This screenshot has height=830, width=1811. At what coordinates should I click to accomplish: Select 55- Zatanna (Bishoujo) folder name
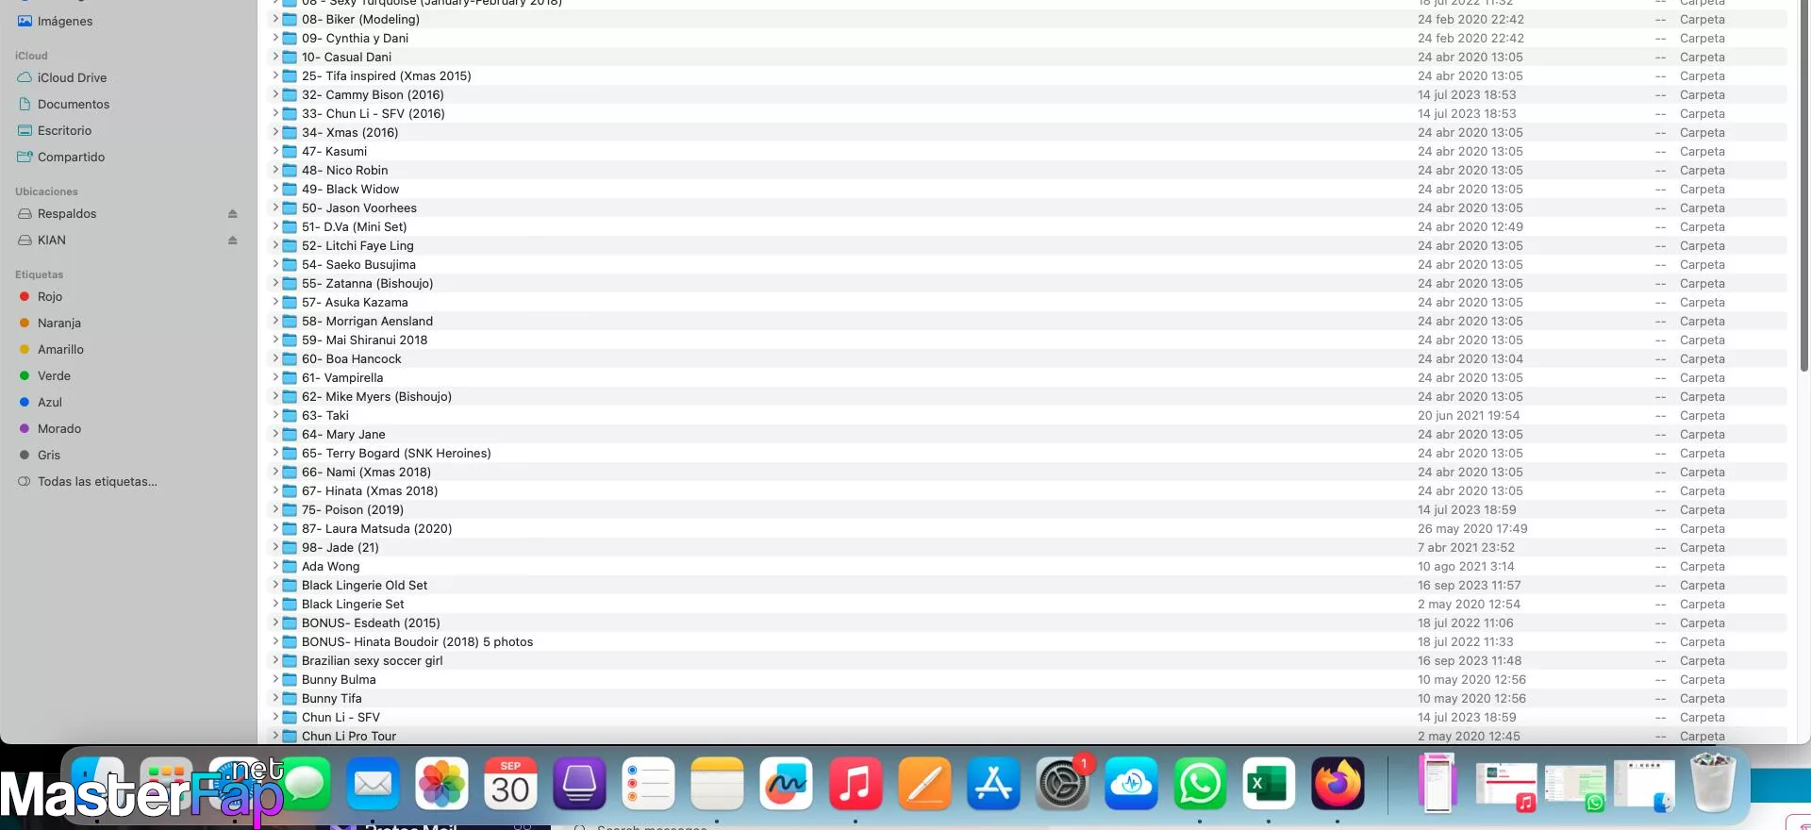pyautogui.click(x=368, y=283)
